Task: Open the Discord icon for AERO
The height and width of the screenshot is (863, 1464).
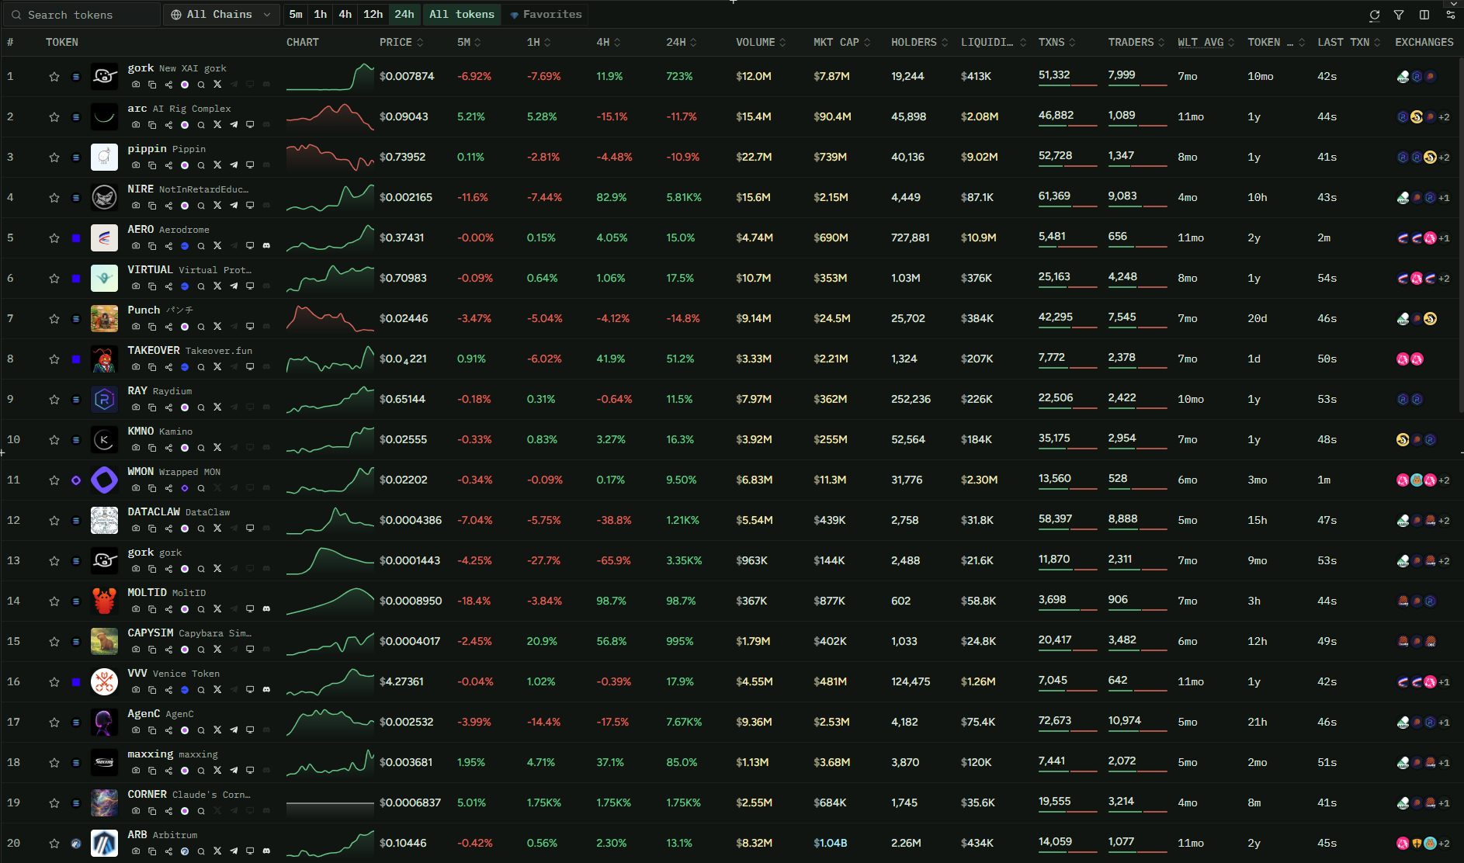Action: coord(266,246)
